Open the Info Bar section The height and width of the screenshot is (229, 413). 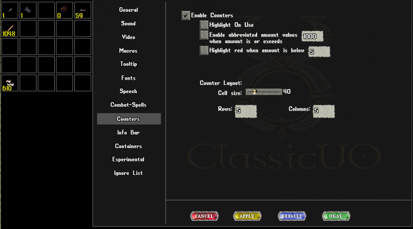[x=129, y=133]
